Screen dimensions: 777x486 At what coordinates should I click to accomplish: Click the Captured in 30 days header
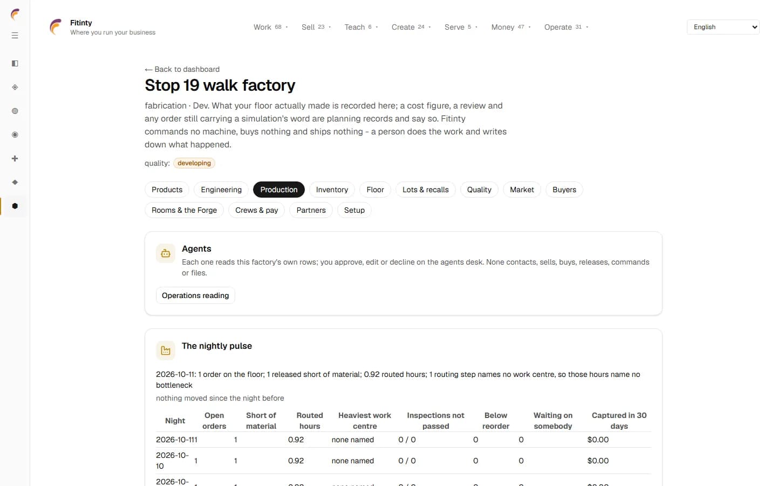619,421
